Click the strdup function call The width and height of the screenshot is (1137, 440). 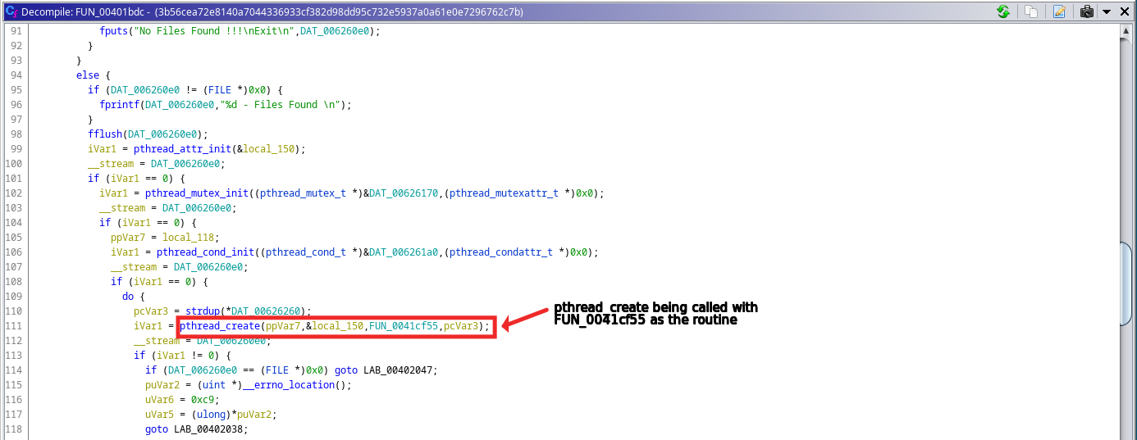pyautogui.click(x=203, y=311)
